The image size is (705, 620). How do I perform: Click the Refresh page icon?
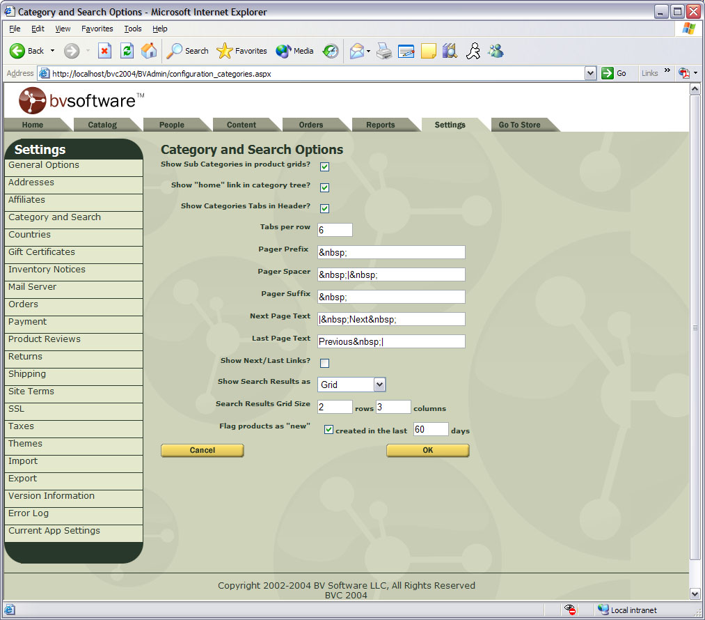coord(127,51)
